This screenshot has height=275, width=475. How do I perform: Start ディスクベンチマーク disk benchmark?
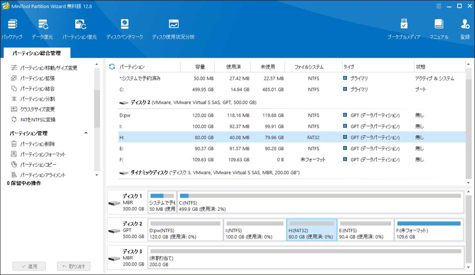pyautogui.click(x=124, y=29)
